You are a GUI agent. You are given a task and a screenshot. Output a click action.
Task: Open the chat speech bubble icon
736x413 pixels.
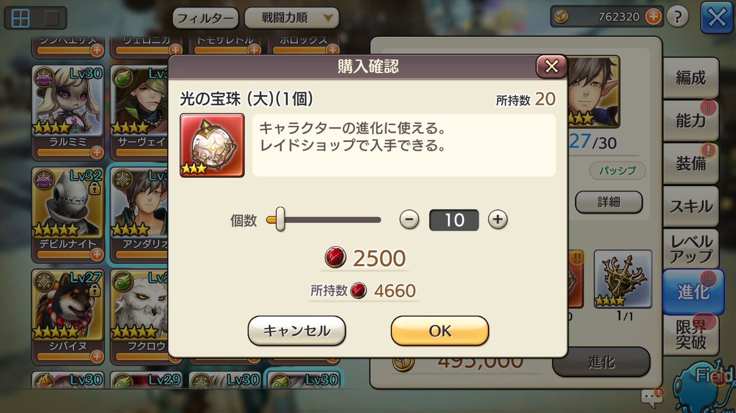(x=652, y=398)
